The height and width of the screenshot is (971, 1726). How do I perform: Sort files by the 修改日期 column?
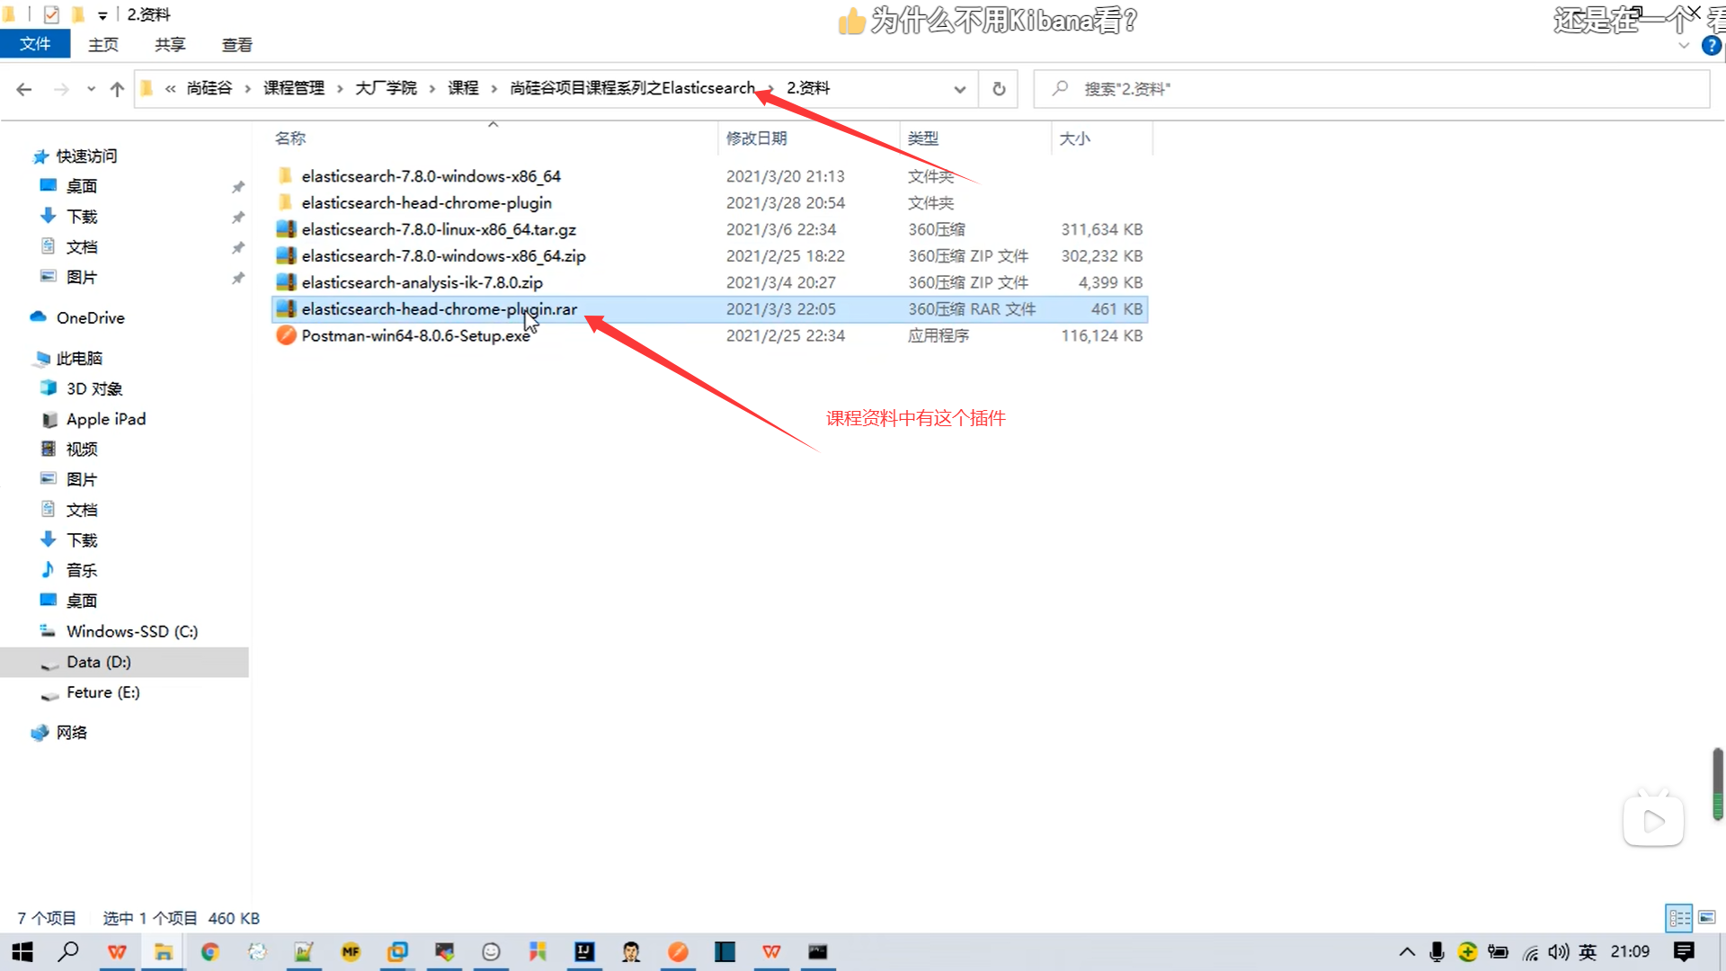(756, 138)
